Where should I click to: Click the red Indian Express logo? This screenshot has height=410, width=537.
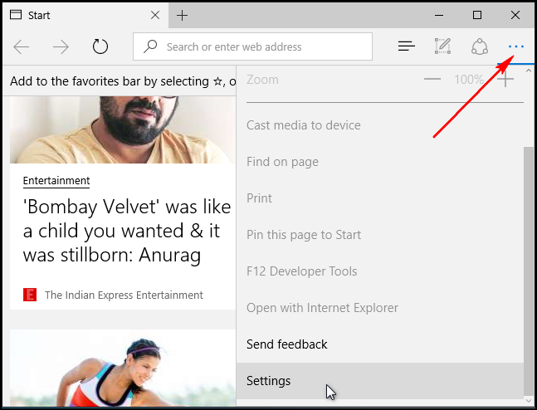tap(30, 295)
